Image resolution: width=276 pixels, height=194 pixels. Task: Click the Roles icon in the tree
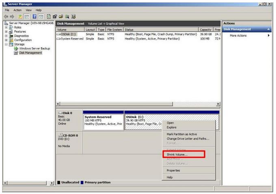[x=11, y=28]
